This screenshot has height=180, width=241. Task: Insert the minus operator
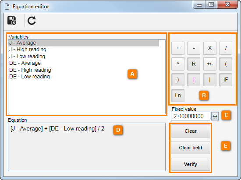tap(194, 48)
